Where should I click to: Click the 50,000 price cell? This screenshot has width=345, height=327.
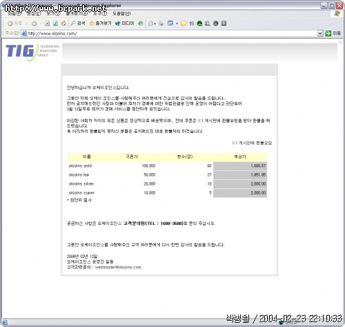(x=150, y=175)
